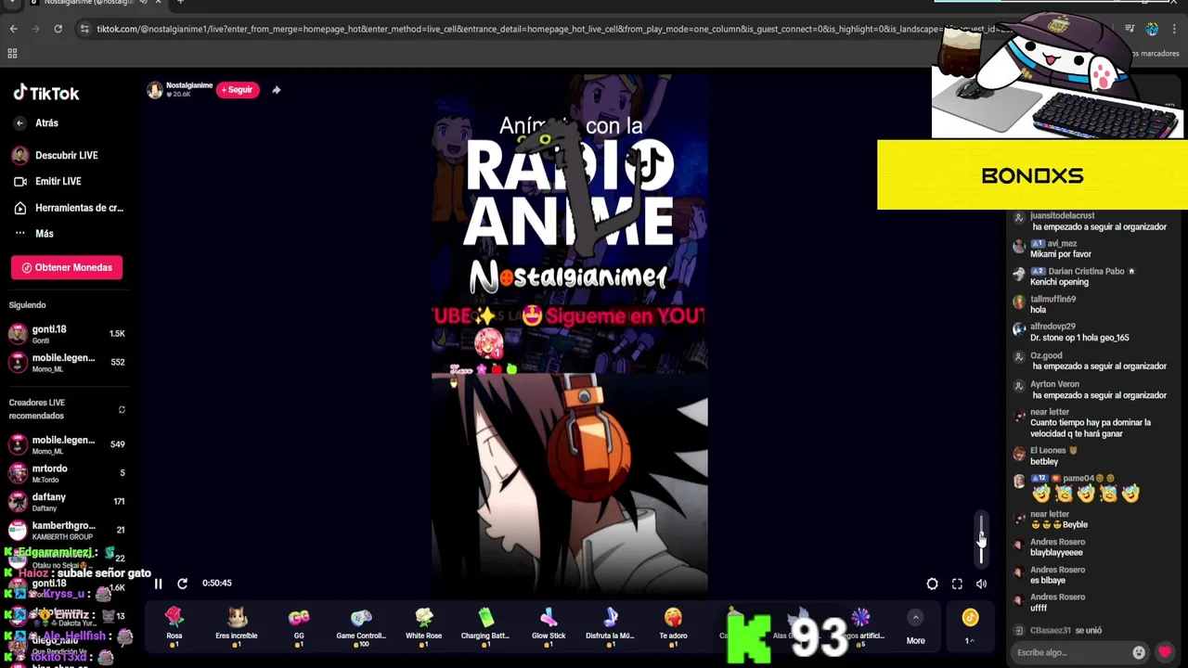Open a new browser tab
The height and width of the screenshot is (668, 1188).
[180, 3]
